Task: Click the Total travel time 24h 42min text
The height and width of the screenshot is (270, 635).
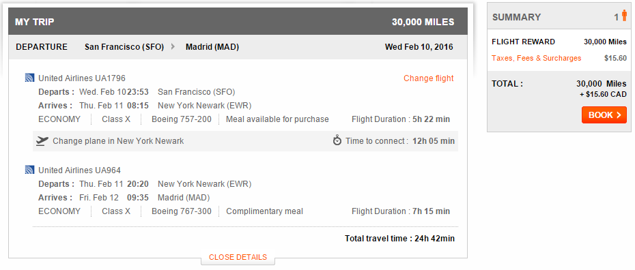Action: [x=399, y=239]
